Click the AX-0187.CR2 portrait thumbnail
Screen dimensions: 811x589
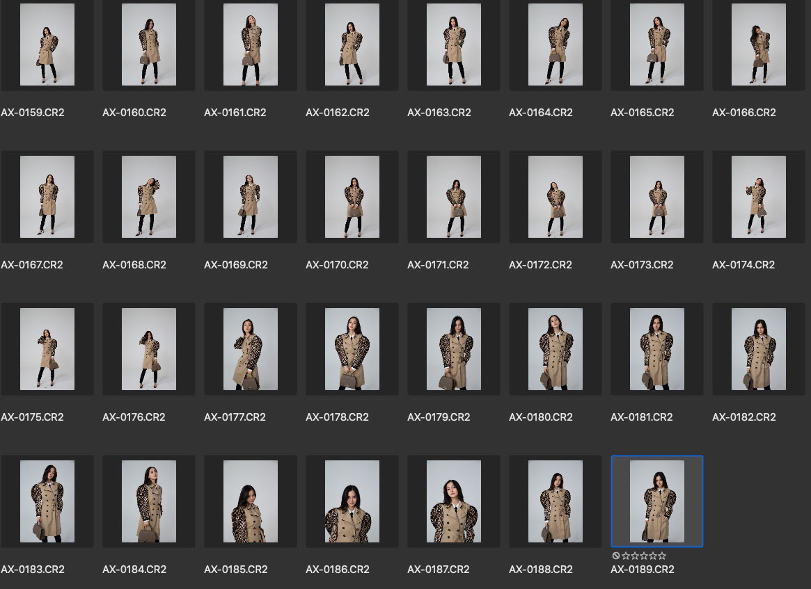click(454, 501)
